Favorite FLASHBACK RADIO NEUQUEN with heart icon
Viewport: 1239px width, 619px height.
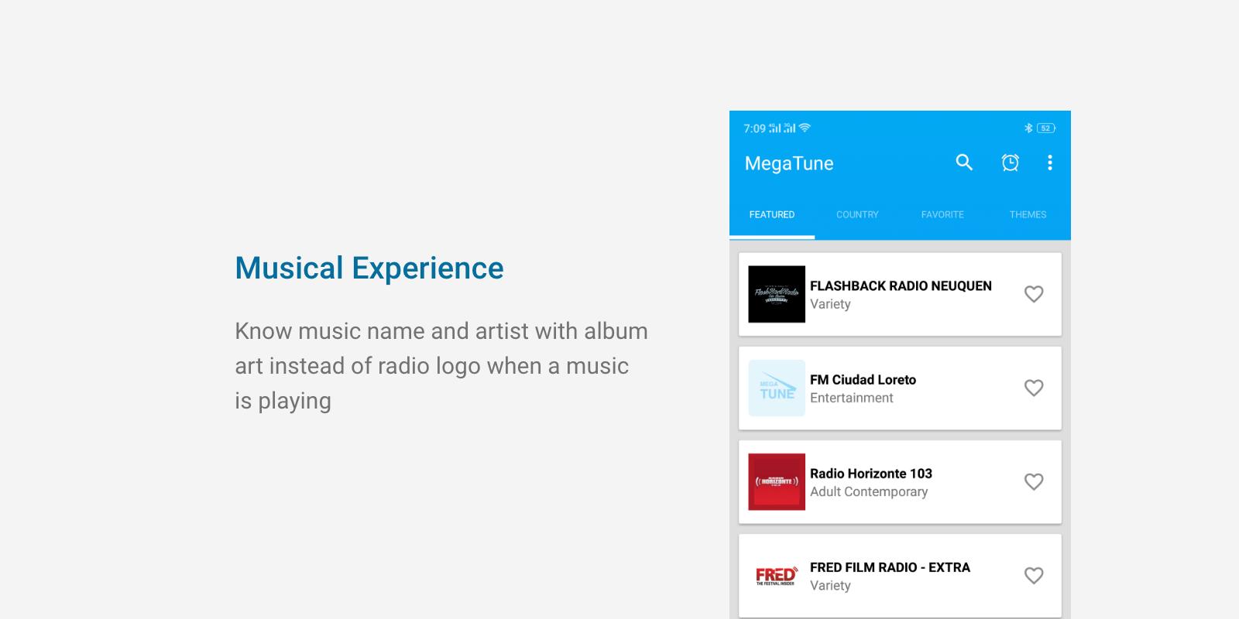(1034, 294)
